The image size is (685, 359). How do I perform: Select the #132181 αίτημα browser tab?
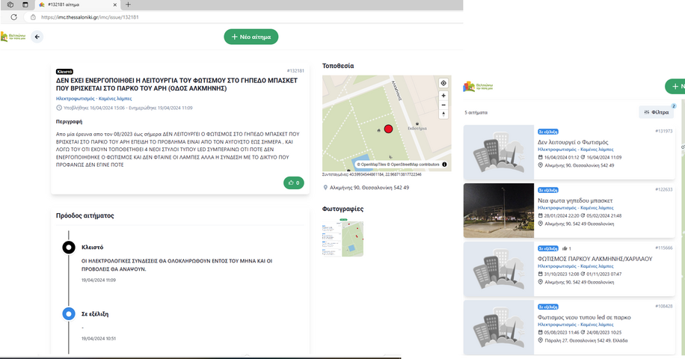coord(77,4)
